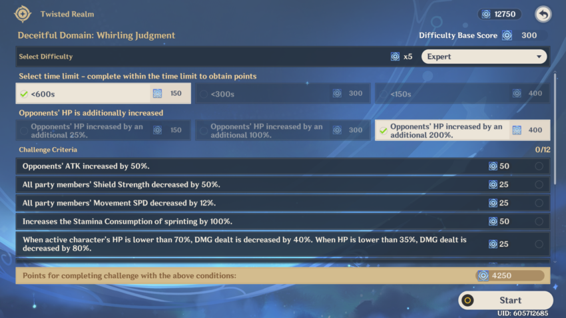Click point icon beside Stamina Consumption criterion
Viewport: 566px width, 318px height.
pos(493,221)
